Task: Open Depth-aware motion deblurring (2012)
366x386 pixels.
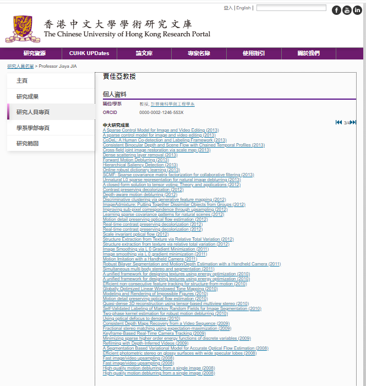Action: 140,194
